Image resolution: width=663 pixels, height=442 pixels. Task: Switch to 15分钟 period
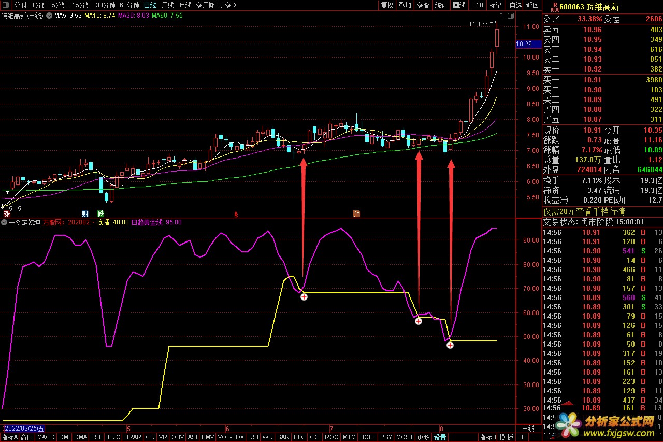click(82, 5)
